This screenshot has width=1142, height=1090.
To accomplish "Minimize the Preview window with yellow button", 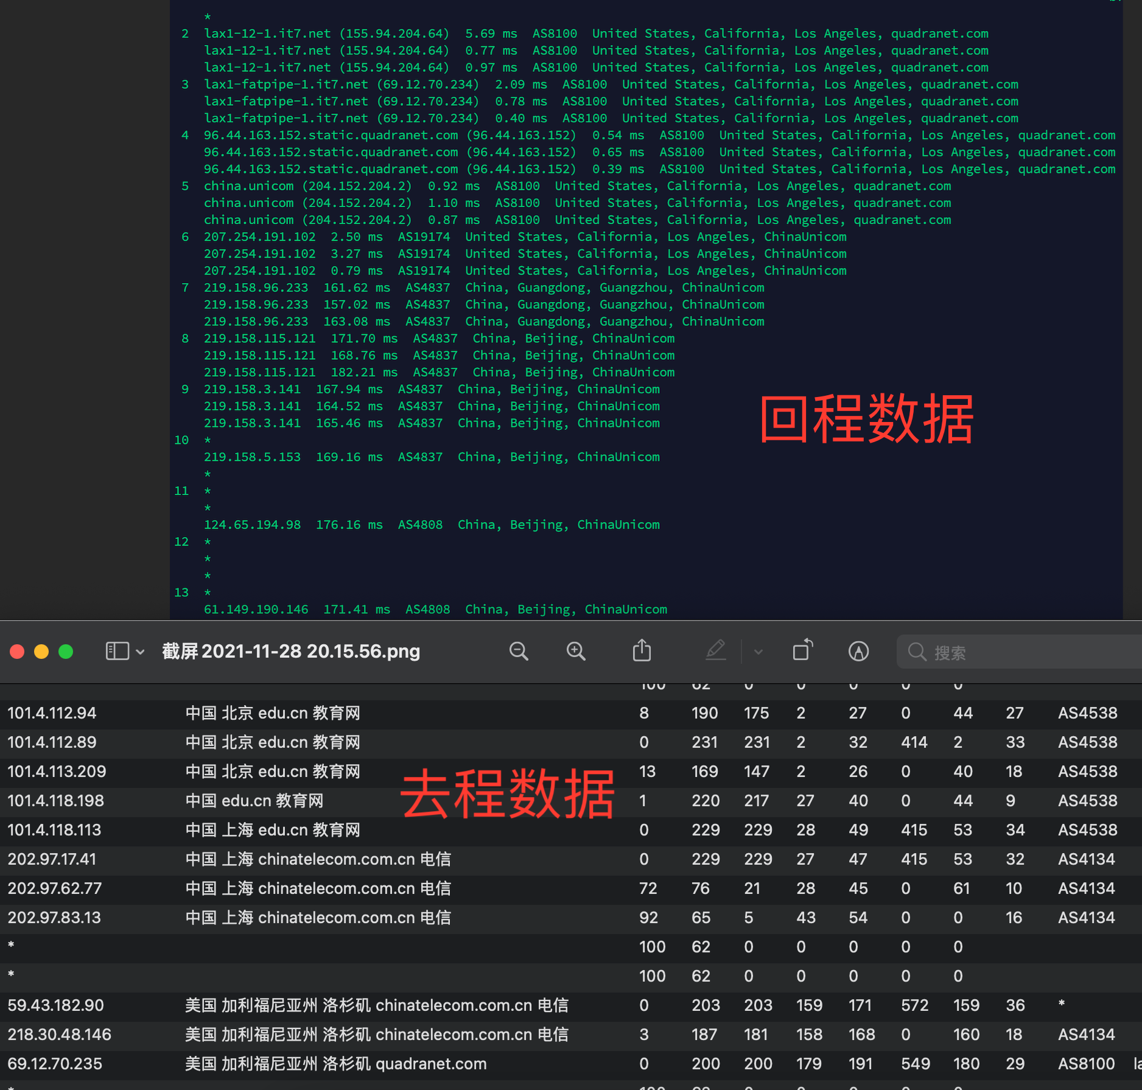I will (x=41, y=652).
